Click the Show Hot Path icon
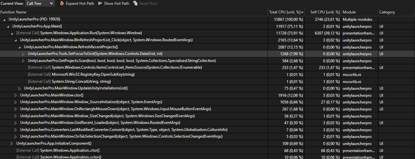This screenshot has width=415, height=159. [100, 4]
